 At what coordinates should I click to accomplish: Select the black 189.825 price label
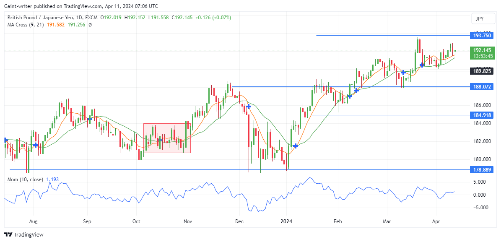pos(483,71)
